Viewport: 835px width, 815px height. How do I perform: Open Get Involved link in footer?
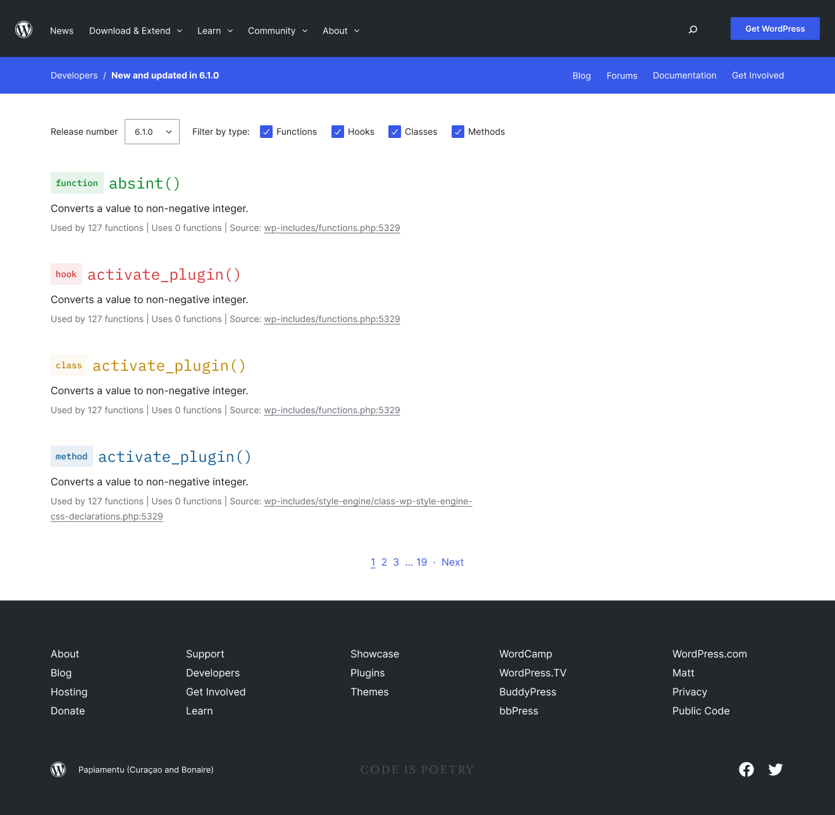pos(216,692)
